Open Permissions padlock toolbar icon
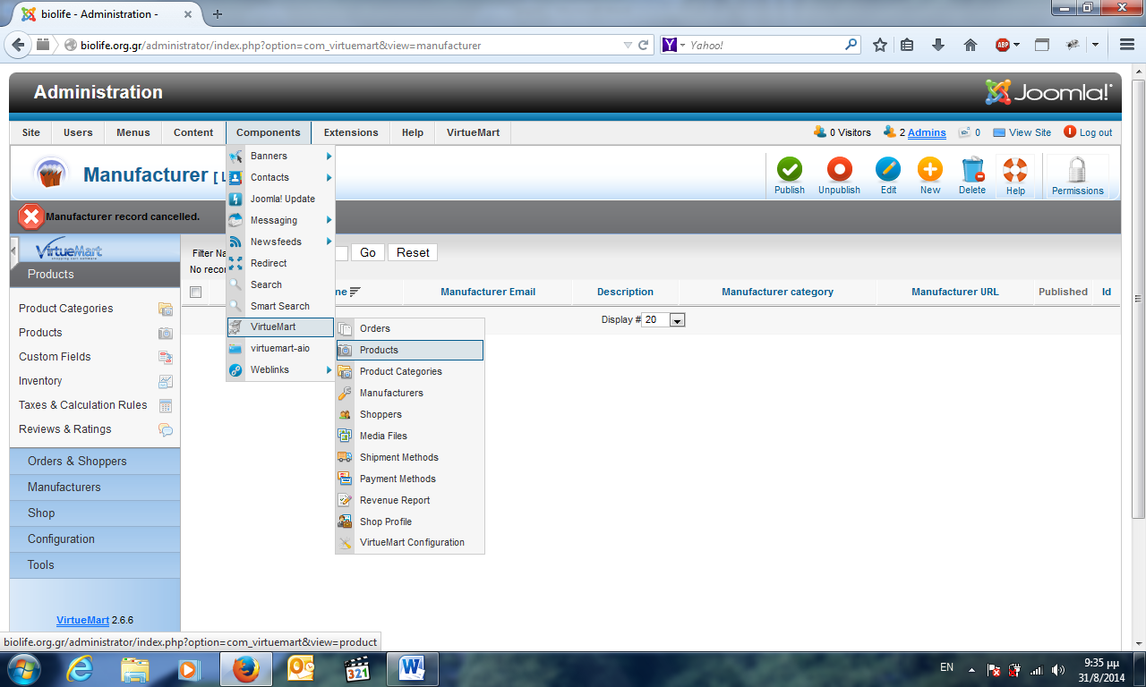The image size is (1146, 687). click(1077, 170)
